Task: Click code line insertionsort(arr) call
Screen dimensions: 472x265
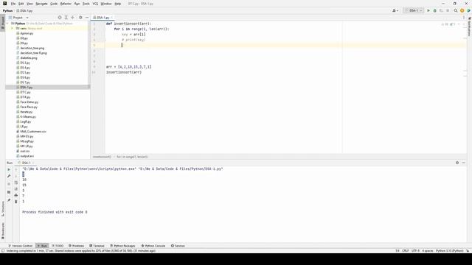Action: click(x=124, y=72)
